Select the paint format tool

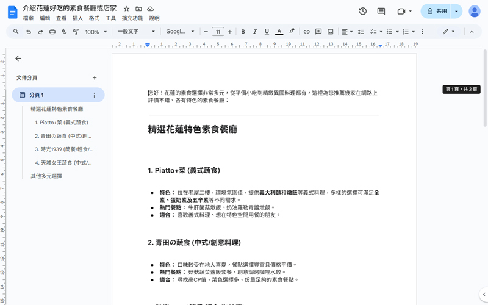(x=76, y=32)
